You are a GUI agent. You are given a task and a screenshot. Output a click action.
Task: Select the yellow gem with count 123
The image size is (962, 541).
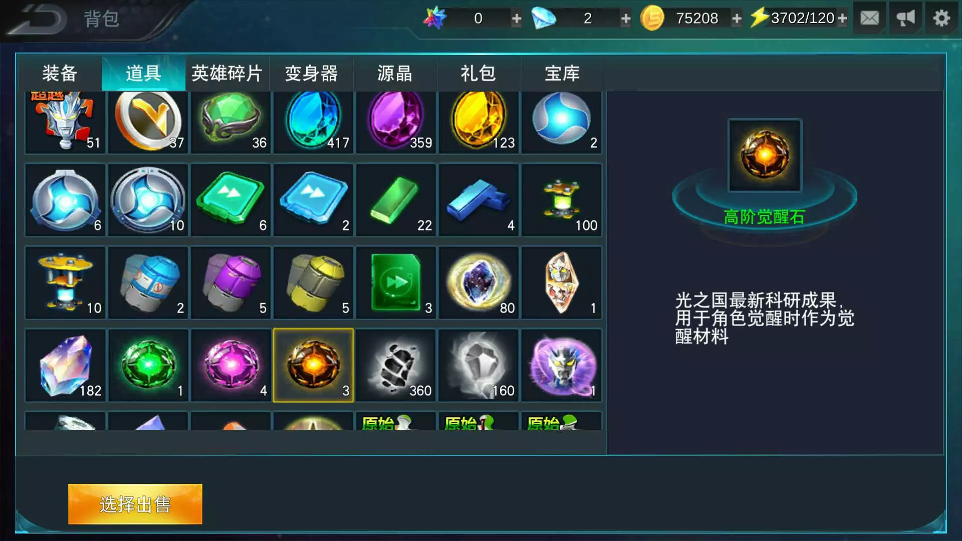pos(479,122)
